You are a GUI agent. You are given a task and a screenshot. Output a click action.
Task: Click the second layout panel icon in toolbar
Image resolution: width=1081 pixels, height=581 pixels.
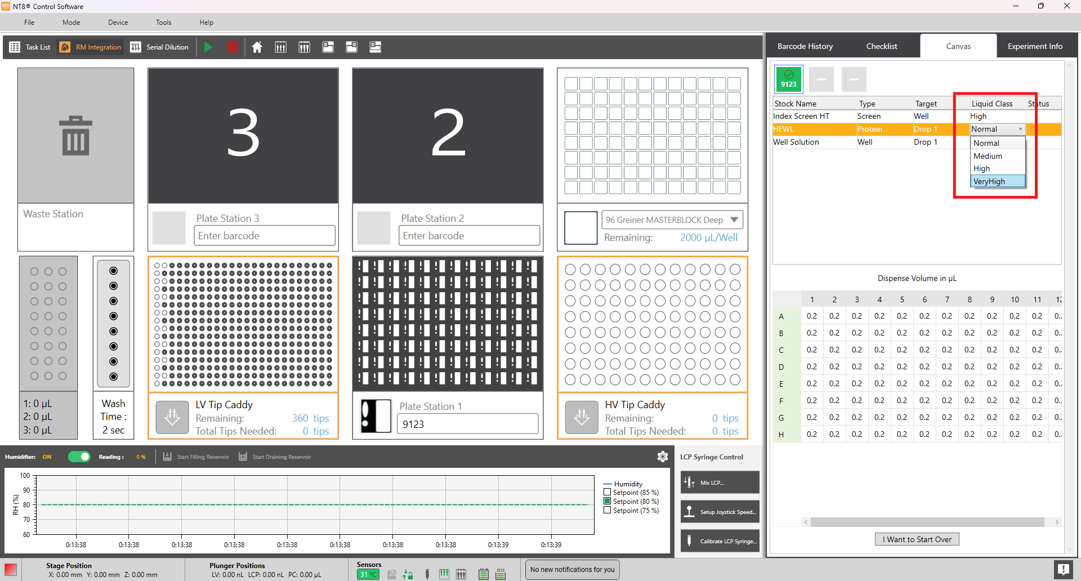point(351,47)
